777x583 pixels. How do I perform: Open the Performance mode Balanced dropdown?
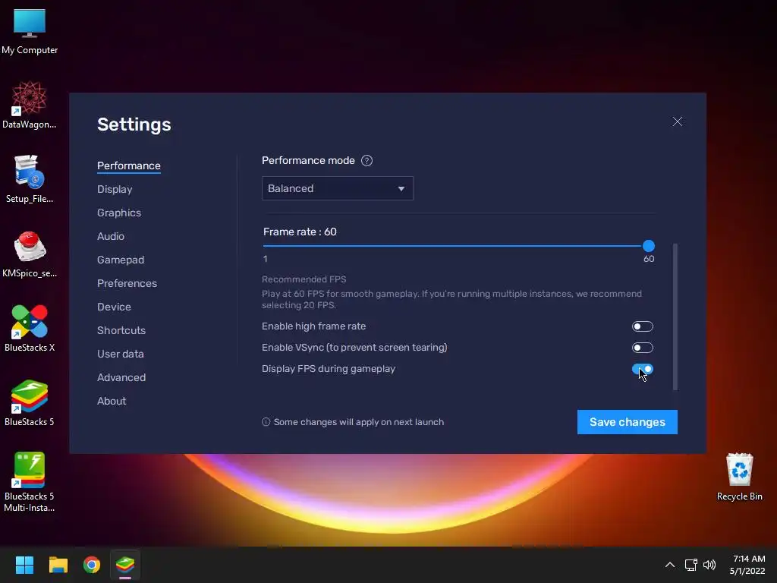(x=338, y=188)
